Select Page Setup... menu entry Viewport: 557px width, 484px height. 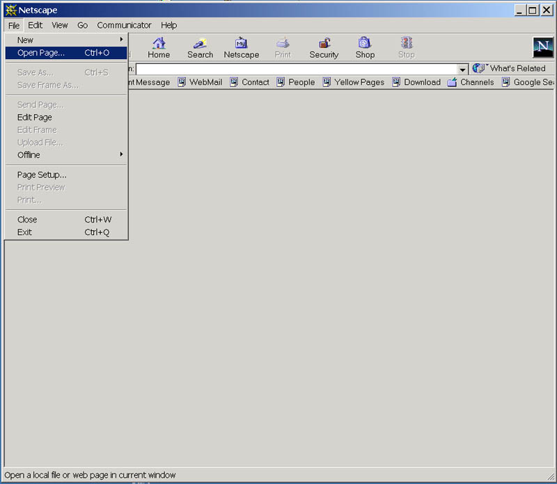pos(66,175)
